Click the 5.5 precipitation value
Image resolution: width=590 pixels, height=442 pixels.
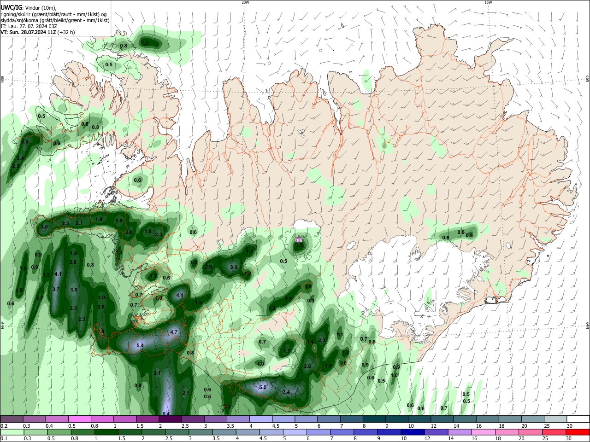click(x=263, y=387)
